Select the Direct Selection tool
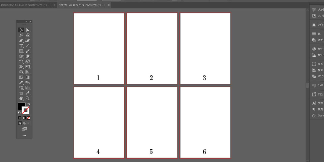Image resolution: width=324 pixels, height=162 pixels. [28, 30]
